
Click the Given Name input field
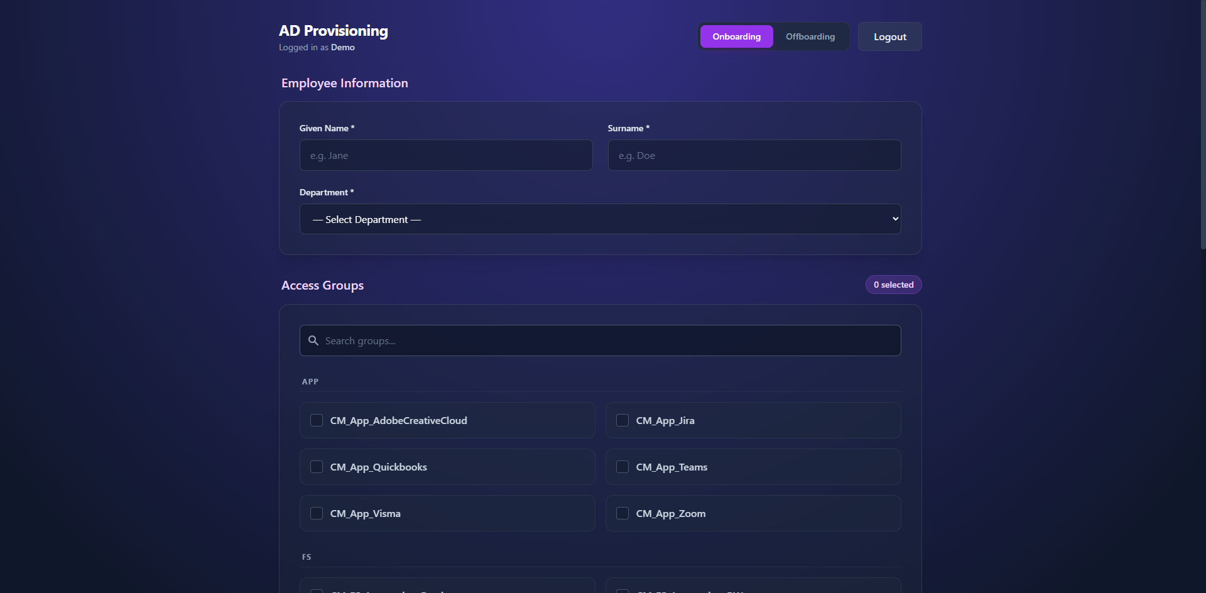point(446,155)
